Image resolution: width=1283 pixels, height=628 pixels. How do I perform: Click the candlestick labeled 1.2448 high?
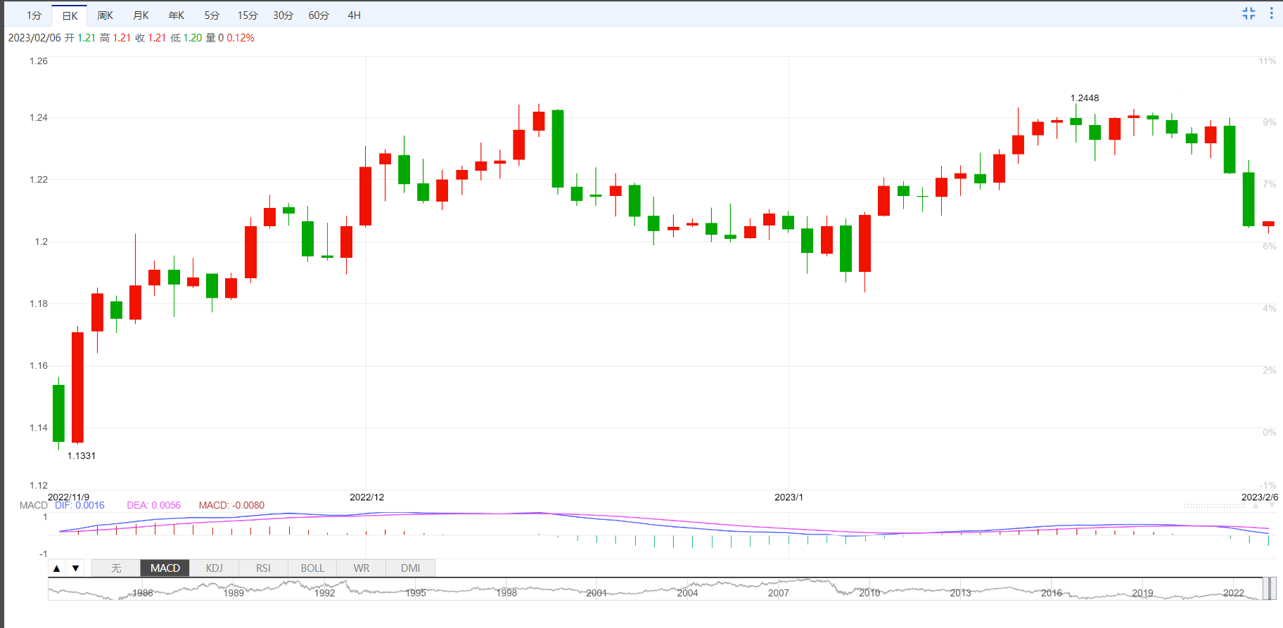point(1075,122)
